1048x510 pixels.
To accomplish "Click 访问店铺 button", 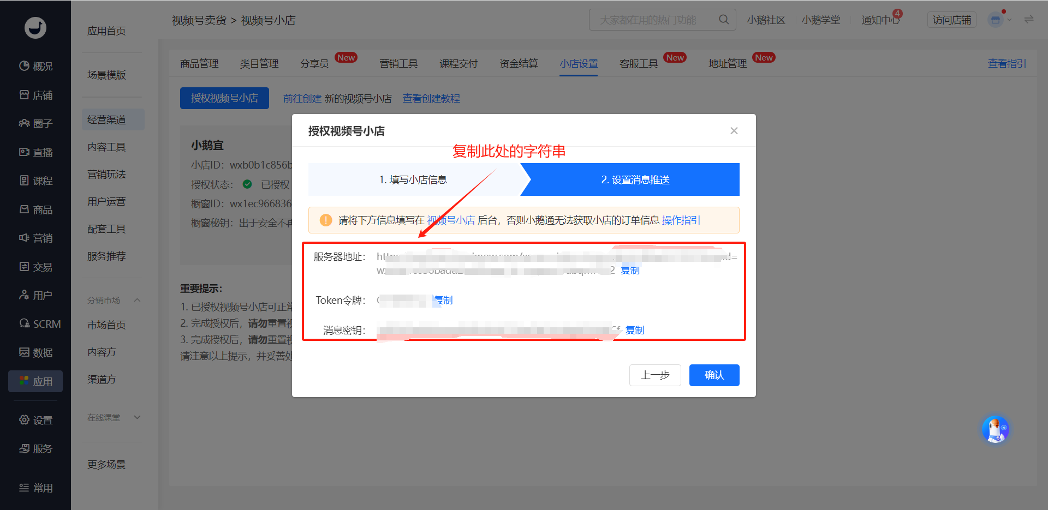I will pos(952,20).
